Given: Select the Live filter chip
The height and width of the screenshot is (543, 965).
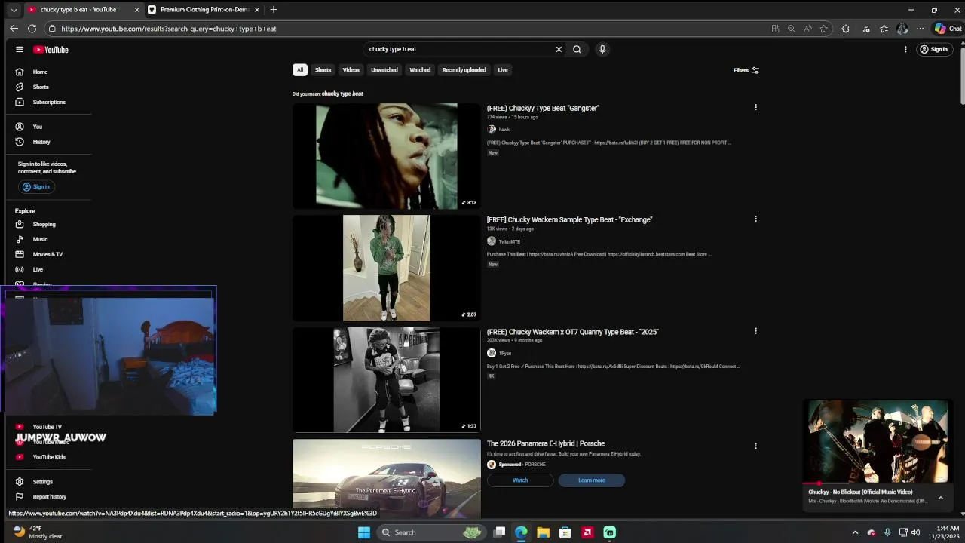Looking at the screenshot, I should pos(503,70).
